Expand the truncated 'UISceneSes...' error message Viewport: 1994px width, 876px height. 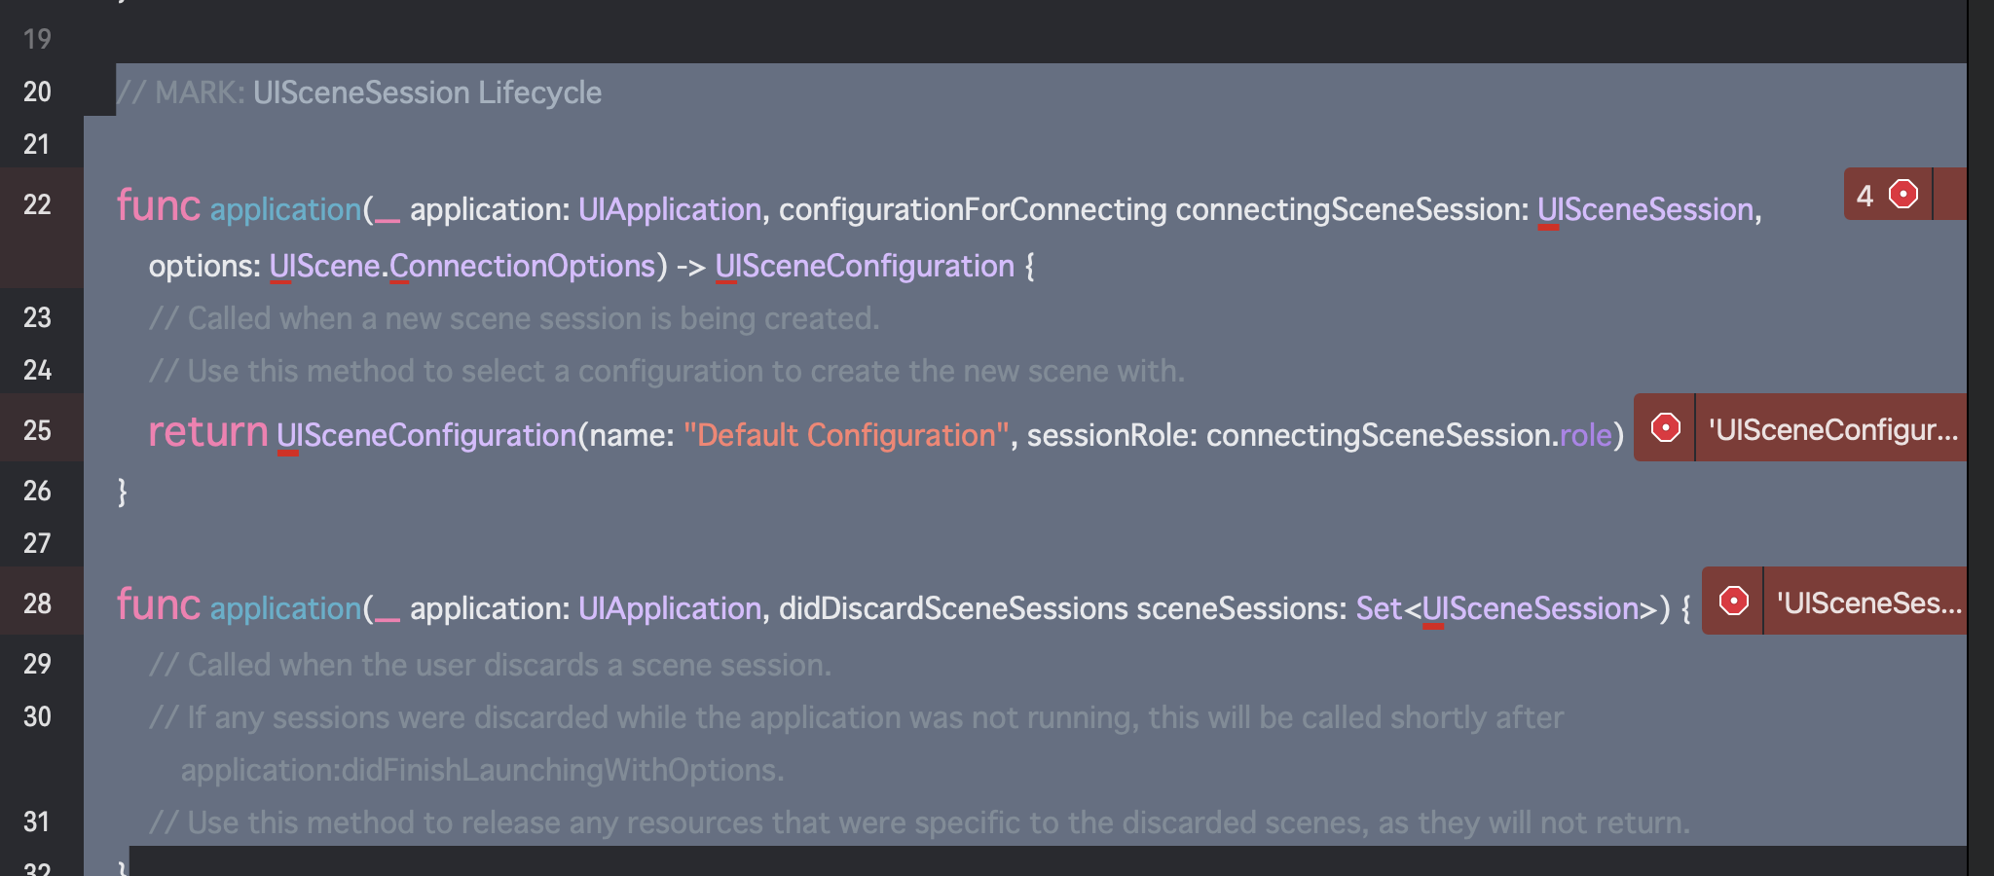[1868, 602]
